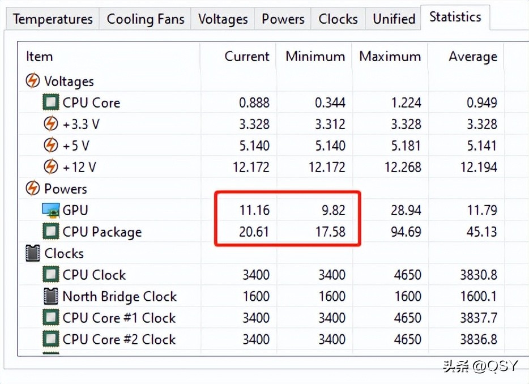Open the Unified tab
Viewport: 529px width, 384px height.
click(x=394, y=19)
